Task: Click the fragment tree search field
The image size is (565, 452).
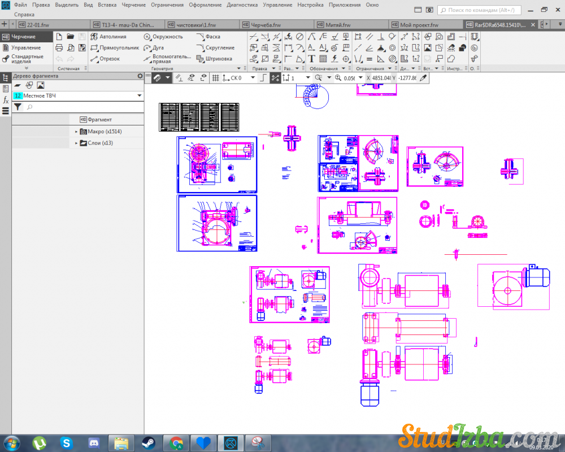Action: (x=85, y=107)
